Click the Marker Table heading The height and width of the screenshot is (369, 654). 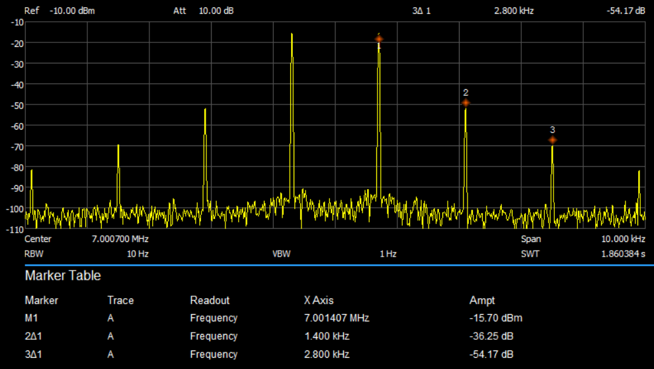click(x=63, y=276)
